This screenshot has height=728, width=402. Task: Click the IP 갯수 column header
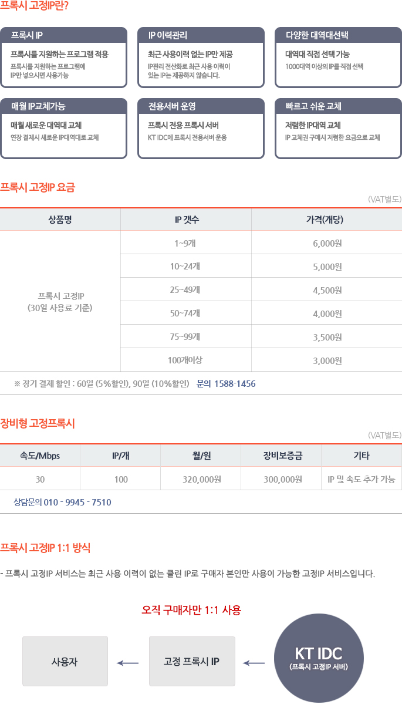(x=186, y=220)
